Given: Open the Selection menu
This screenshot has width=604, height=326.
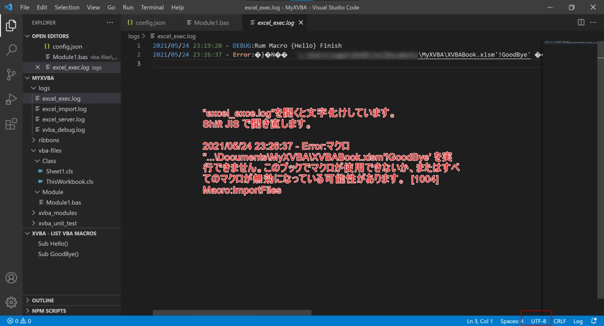Looking at the screenshot, I should tap(67, 8).
